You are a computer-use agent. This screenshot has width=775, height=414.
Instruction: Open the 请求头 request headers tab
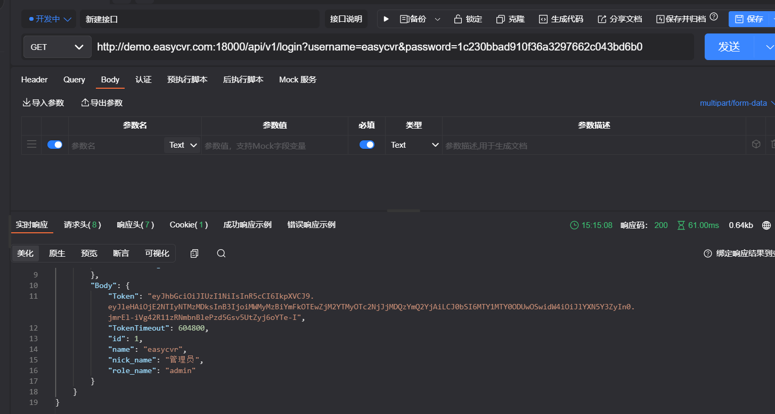[x=83, y=225]
